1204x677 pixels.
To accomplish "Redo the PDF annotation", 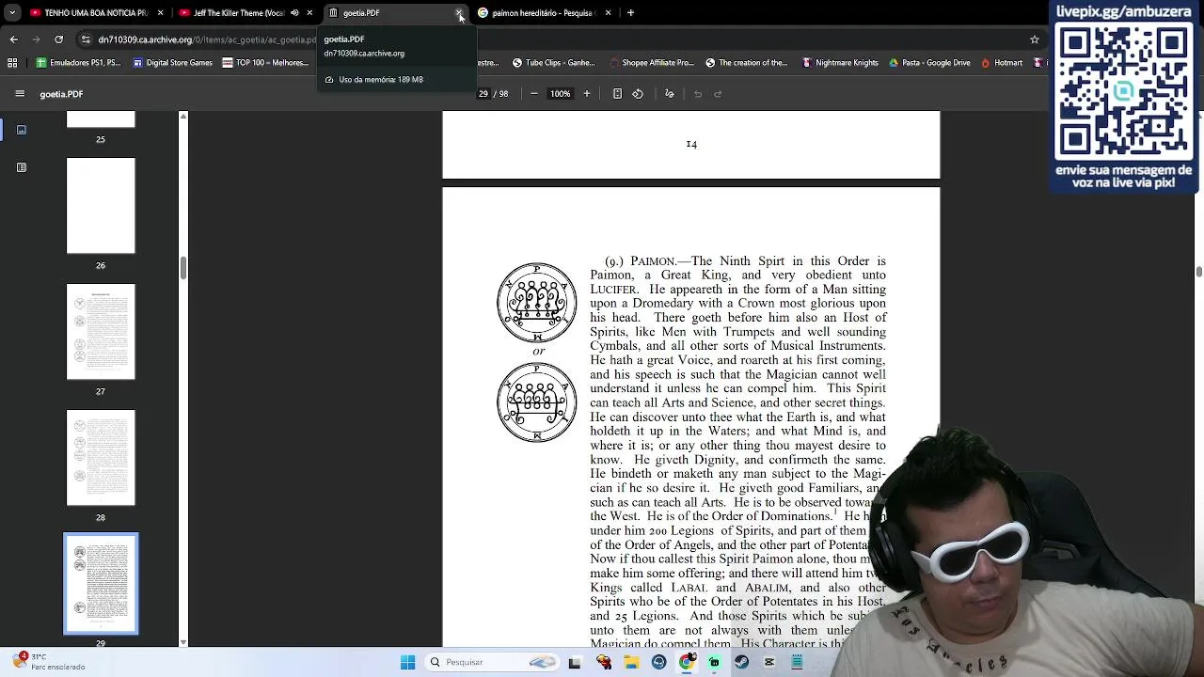I will [x=718, y=94].
